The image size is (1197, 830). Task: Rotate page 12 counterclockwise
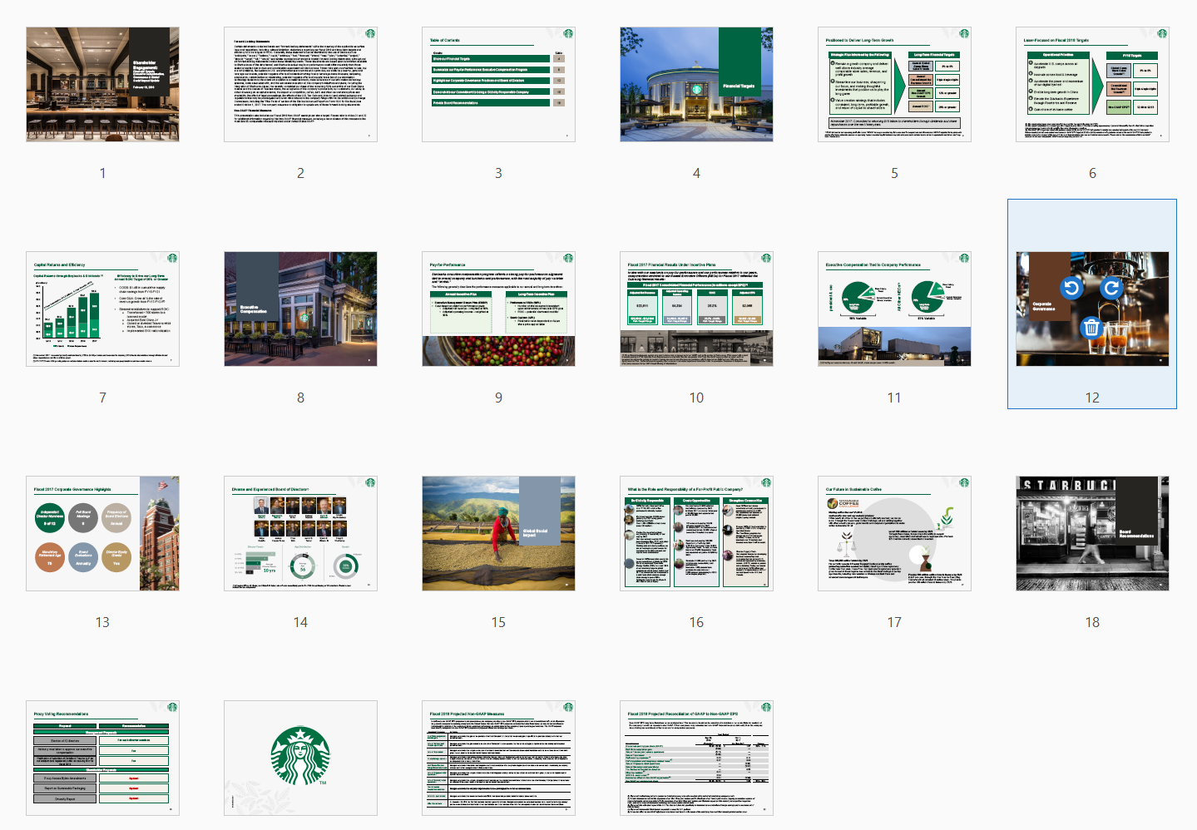1071,288
